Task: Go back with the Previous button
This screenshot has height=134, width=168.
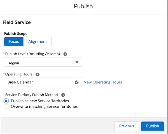Action: coord(127,126)
